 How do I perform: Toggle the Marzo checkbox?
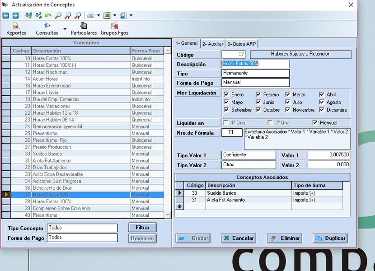(288, 94)
